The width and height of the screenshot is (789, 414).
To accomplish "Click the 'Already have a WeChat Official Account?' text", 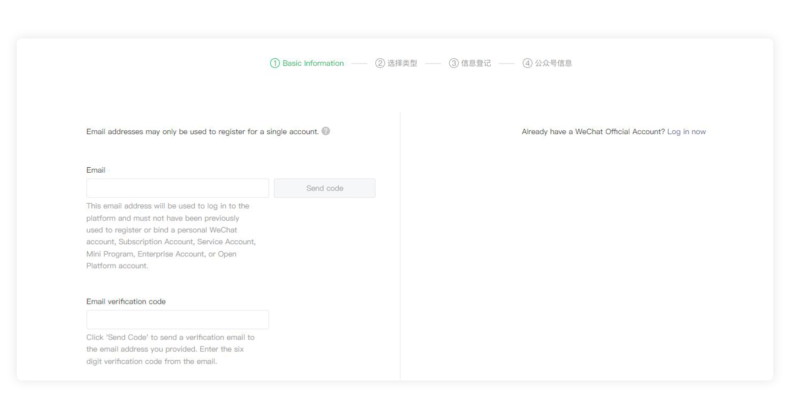I will click(593, 132).
